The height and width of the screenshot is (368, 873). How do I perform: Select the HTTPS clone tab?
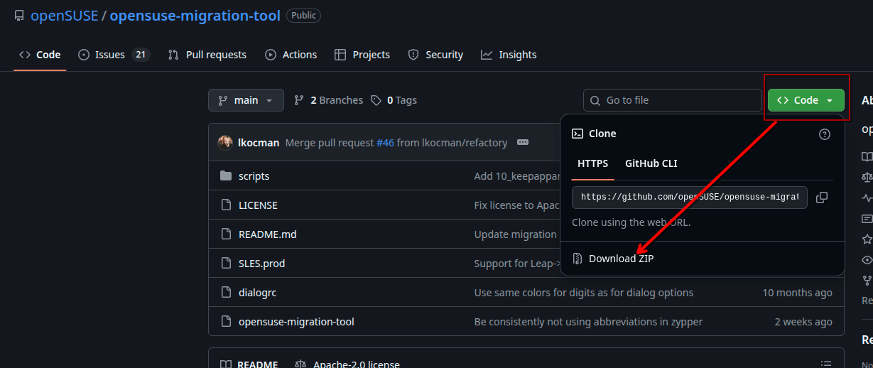[592, 163]
